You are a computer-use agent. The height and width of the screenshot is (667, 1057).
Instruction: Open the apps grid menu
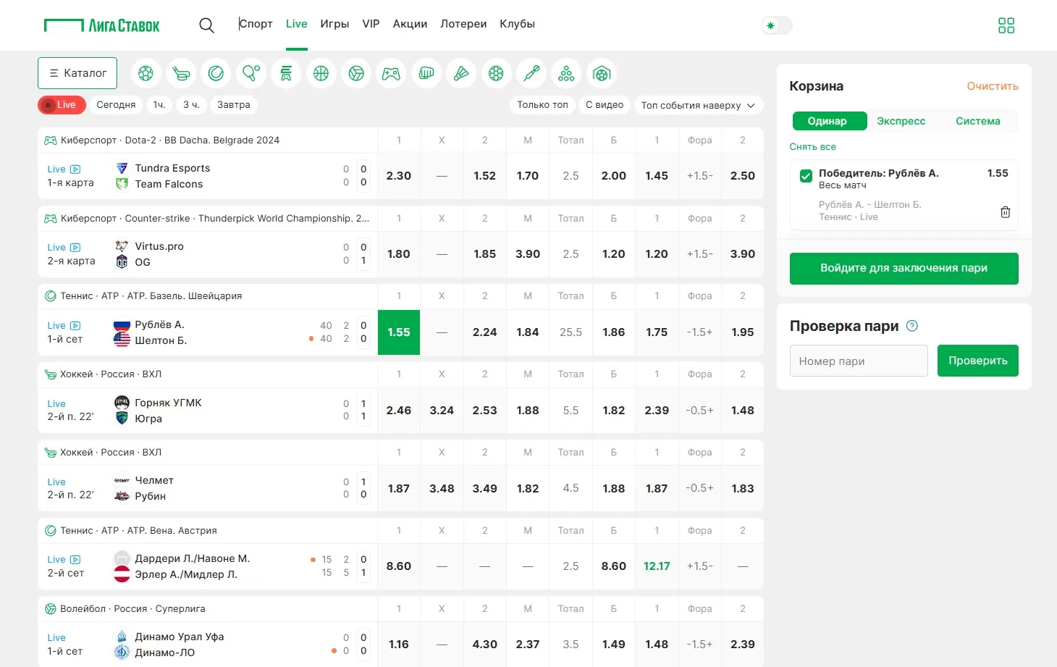coord(1006,25)
